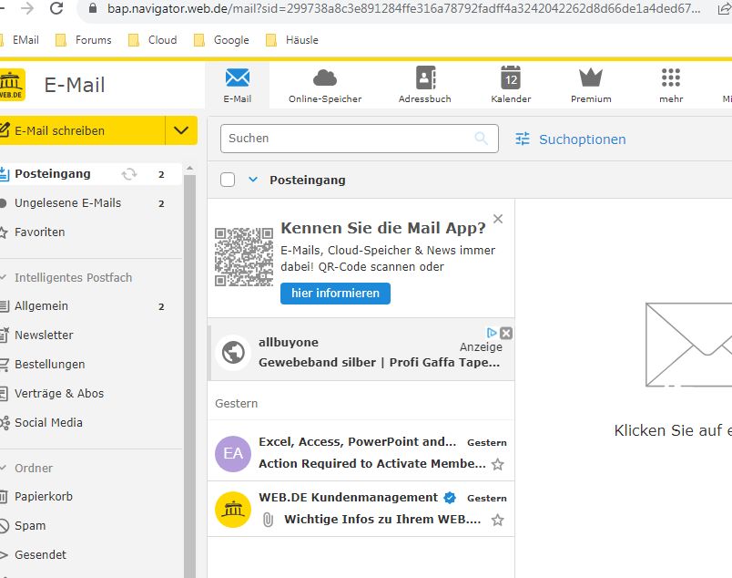Click the WEB.DE logo icon
732x578 pixels.
(x=11, y=85)
